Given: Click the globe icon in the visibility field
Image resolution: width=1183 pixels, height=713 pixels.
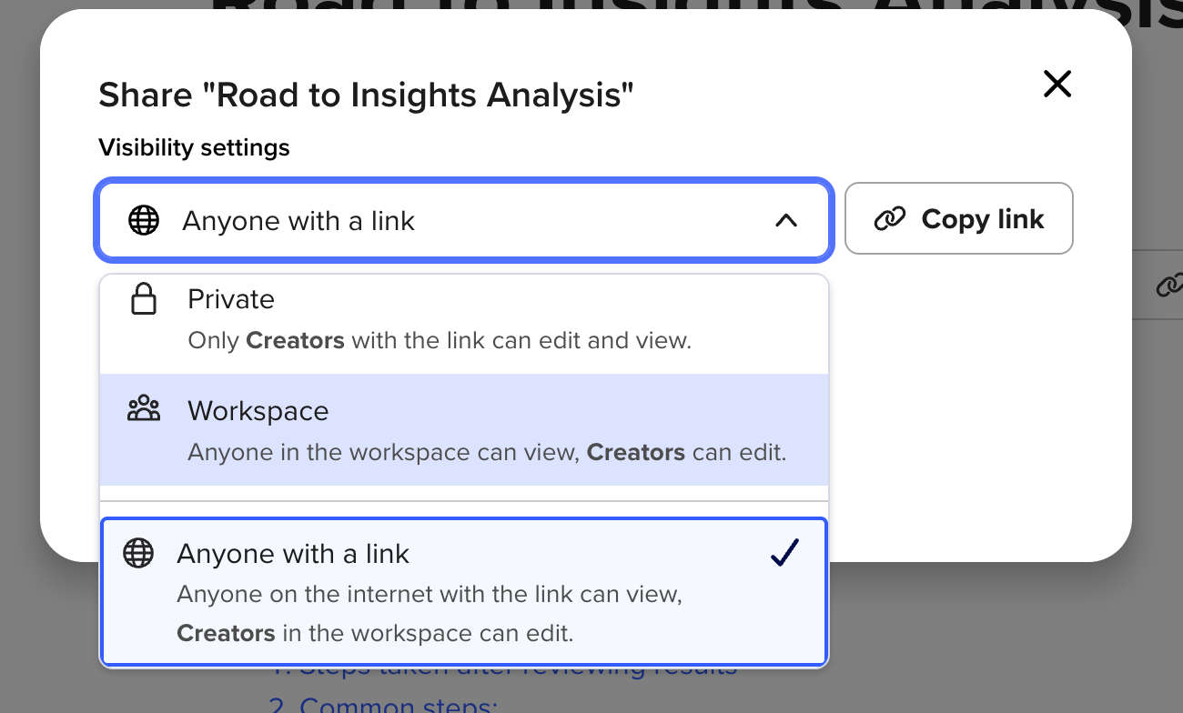Looking at the screenshot, I should [x=144, y=220].
